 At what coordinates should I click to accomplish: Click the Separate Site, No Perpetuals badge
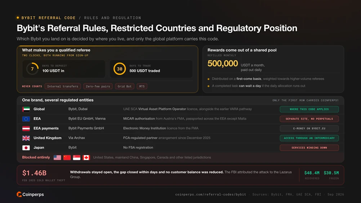coord(309,119)
